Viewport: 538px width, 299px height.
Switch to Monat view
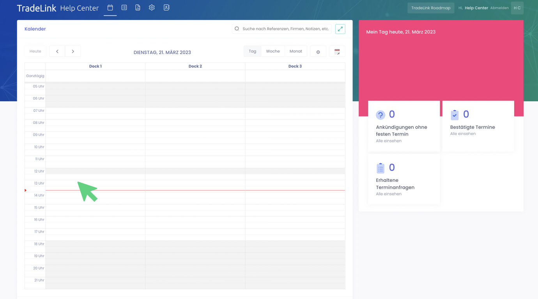pyautogui.click(x=296, y=51)
